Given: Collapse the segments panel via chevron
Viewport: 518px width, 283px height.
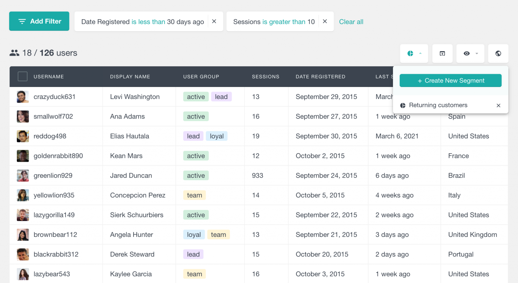Looking at the screenshot, I should click(x=420, y=53).
